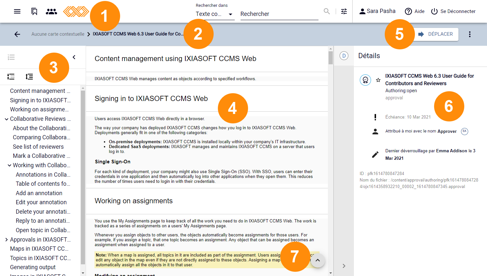Select 'Signing in to IXIASOFT...' TOC entry
Screen dimensions: 487x276
[x=40, y=100]
